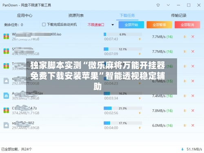The image size is (204, 153).
Task: Pause the 7.4MB/s download at 16.2%
Action: point(185,96)
